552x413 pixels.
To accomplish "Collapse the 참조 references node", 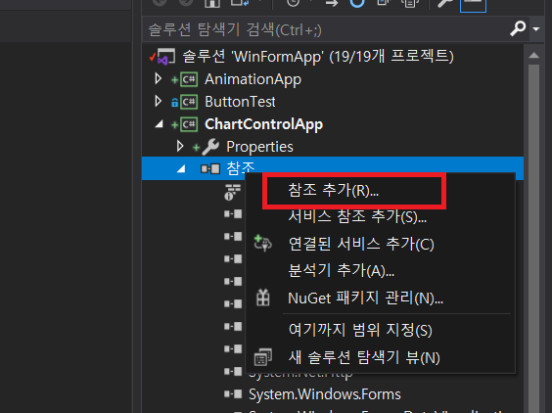I will coord(181,169).
